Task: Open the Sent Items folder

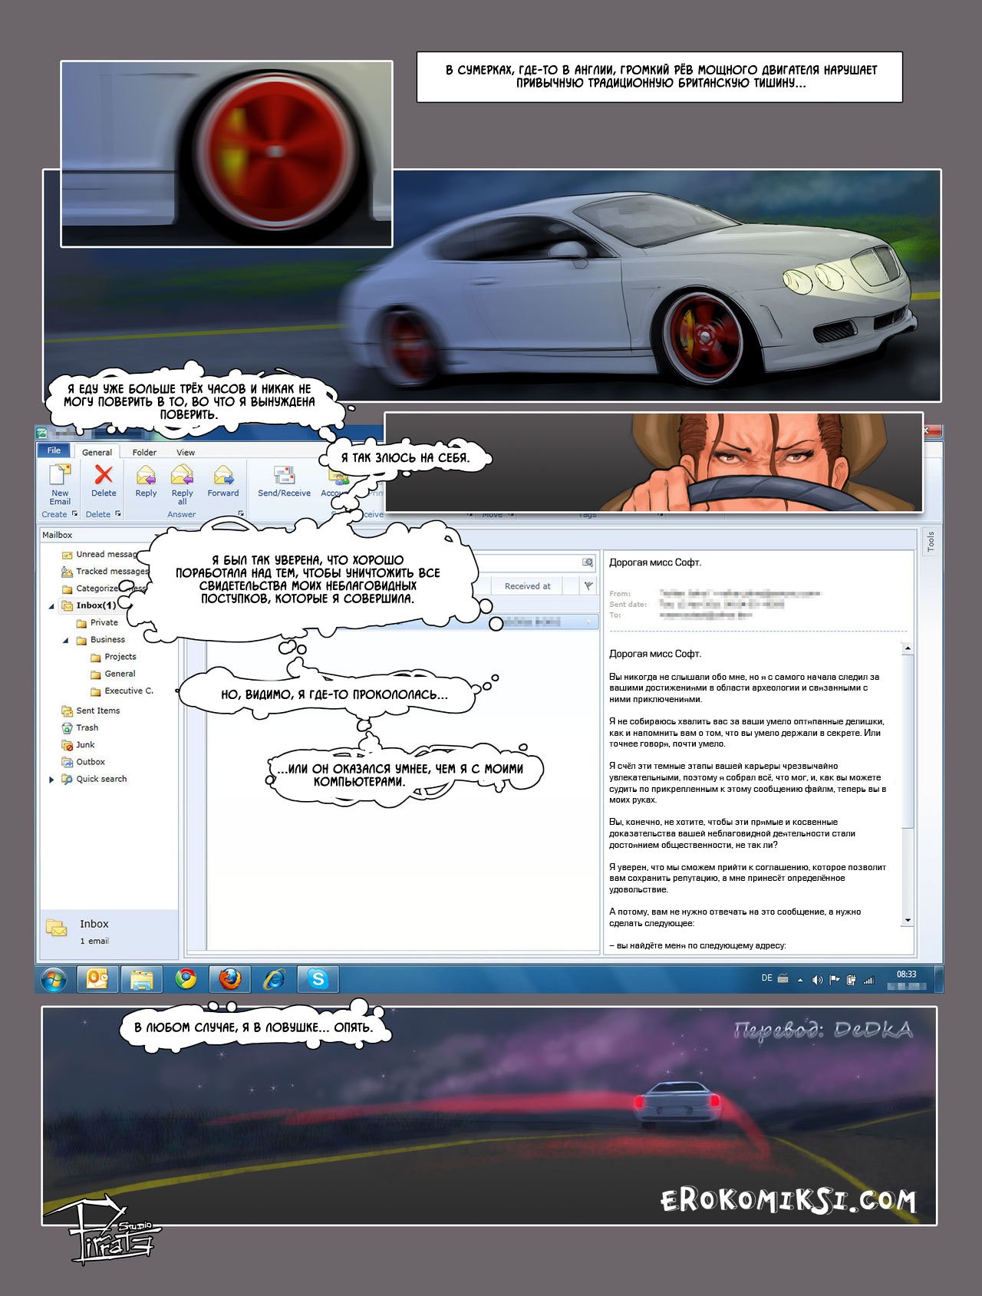Action: (x=97, y=711)
